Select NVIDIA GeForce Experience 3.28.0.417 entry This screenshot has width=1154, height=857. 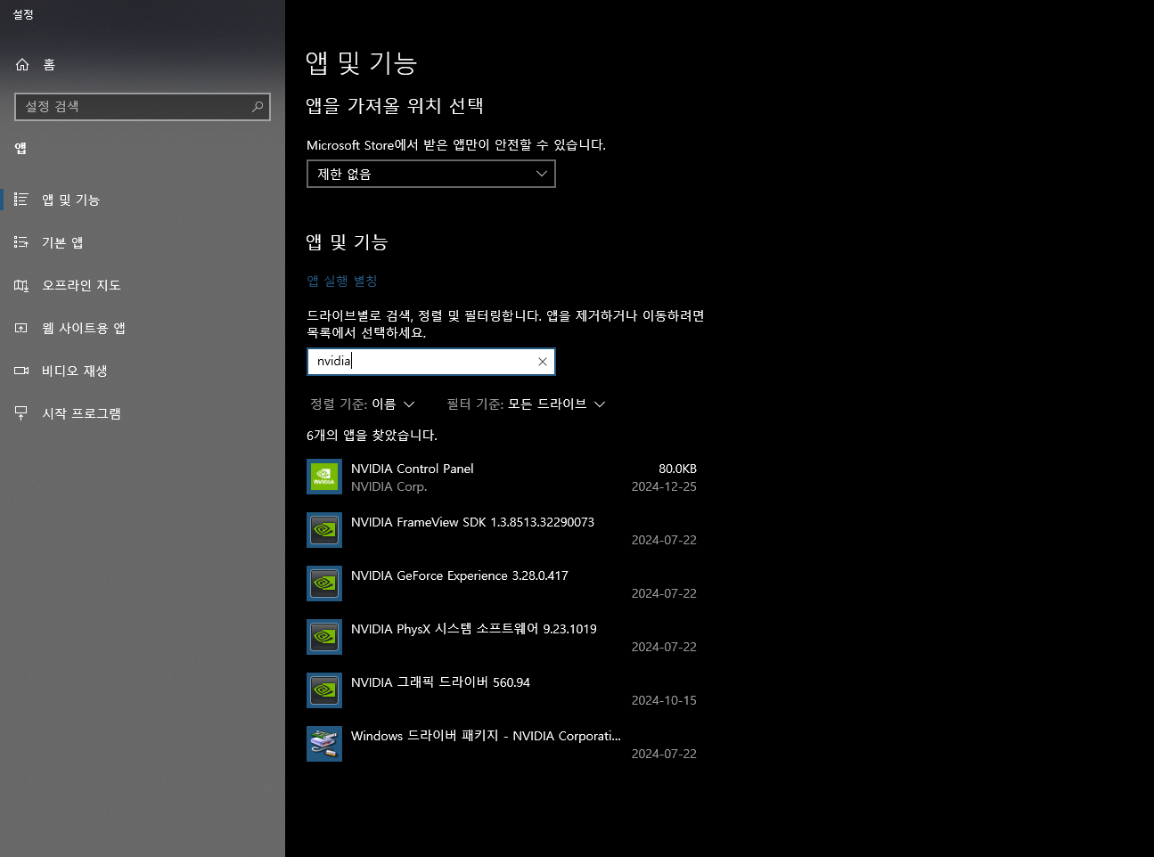coord(460,575)
